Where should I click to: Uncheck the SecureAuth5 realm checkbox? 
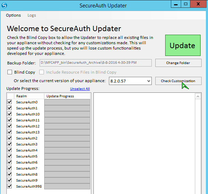point(10,156)
